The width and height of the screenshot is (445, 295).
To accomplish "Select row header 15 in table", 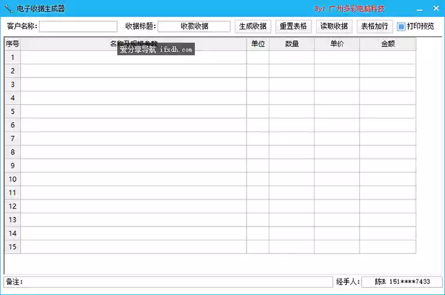I will tap(12, 247).
